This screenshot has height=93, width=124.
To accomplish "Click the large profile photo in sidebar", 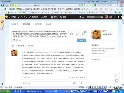I will tap(96, 34).
